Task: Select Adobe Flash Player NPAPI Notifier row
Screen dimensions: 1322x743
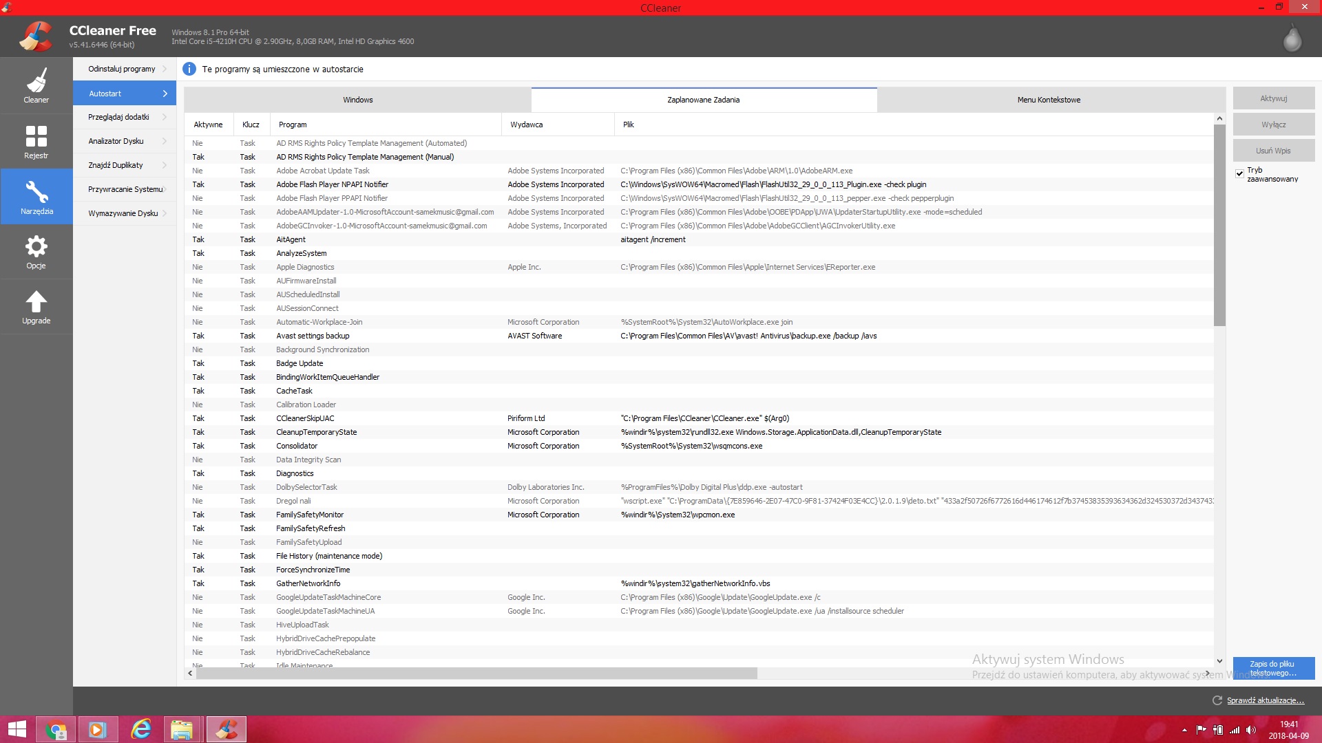Action: pos(699,184)
